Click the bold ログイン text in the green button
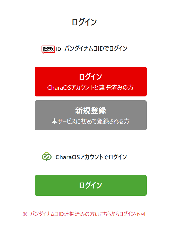Screen dimensions: 169x234 click(x=90, y=185)
